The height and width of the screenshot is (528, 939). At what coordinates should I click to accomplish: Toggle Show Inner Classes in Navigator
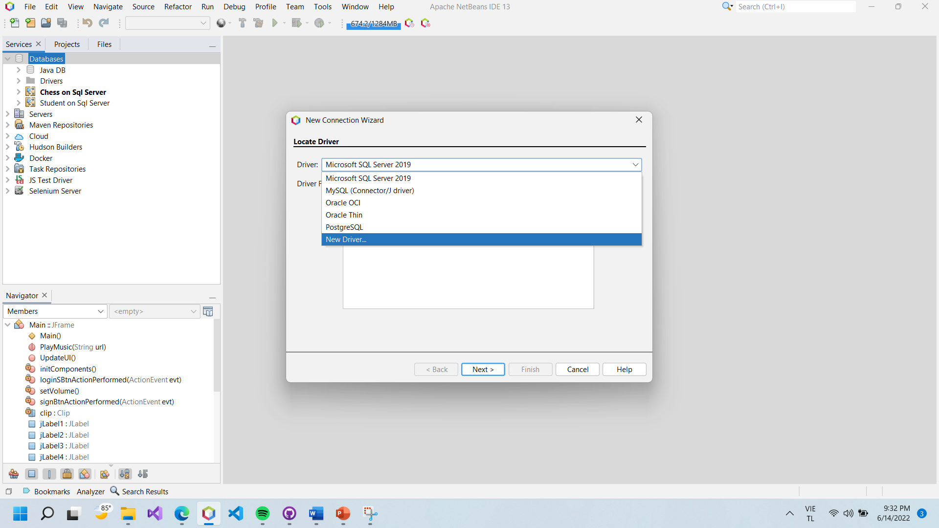[85, 474]
